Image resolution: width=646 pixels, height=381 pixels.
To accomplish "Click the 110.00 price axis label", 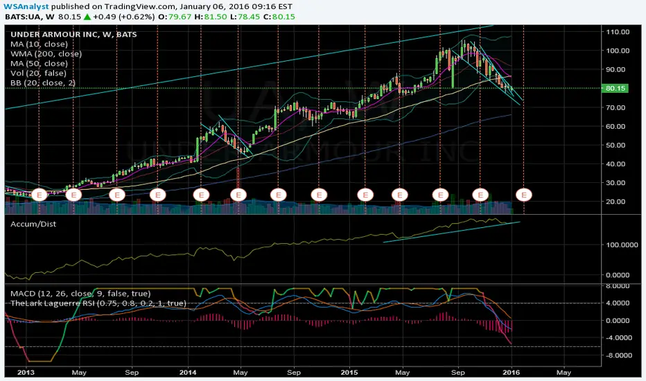I will click(x=617, y=32).
